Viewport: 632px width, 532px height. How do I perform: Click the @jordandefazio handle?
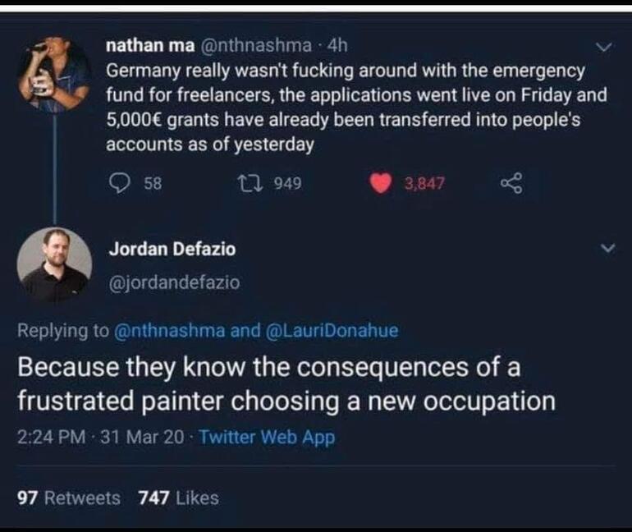pos(174,282)
